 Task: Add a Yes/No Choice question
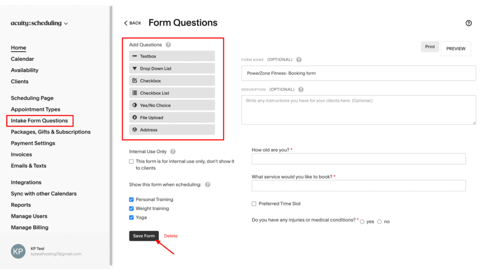171,105
